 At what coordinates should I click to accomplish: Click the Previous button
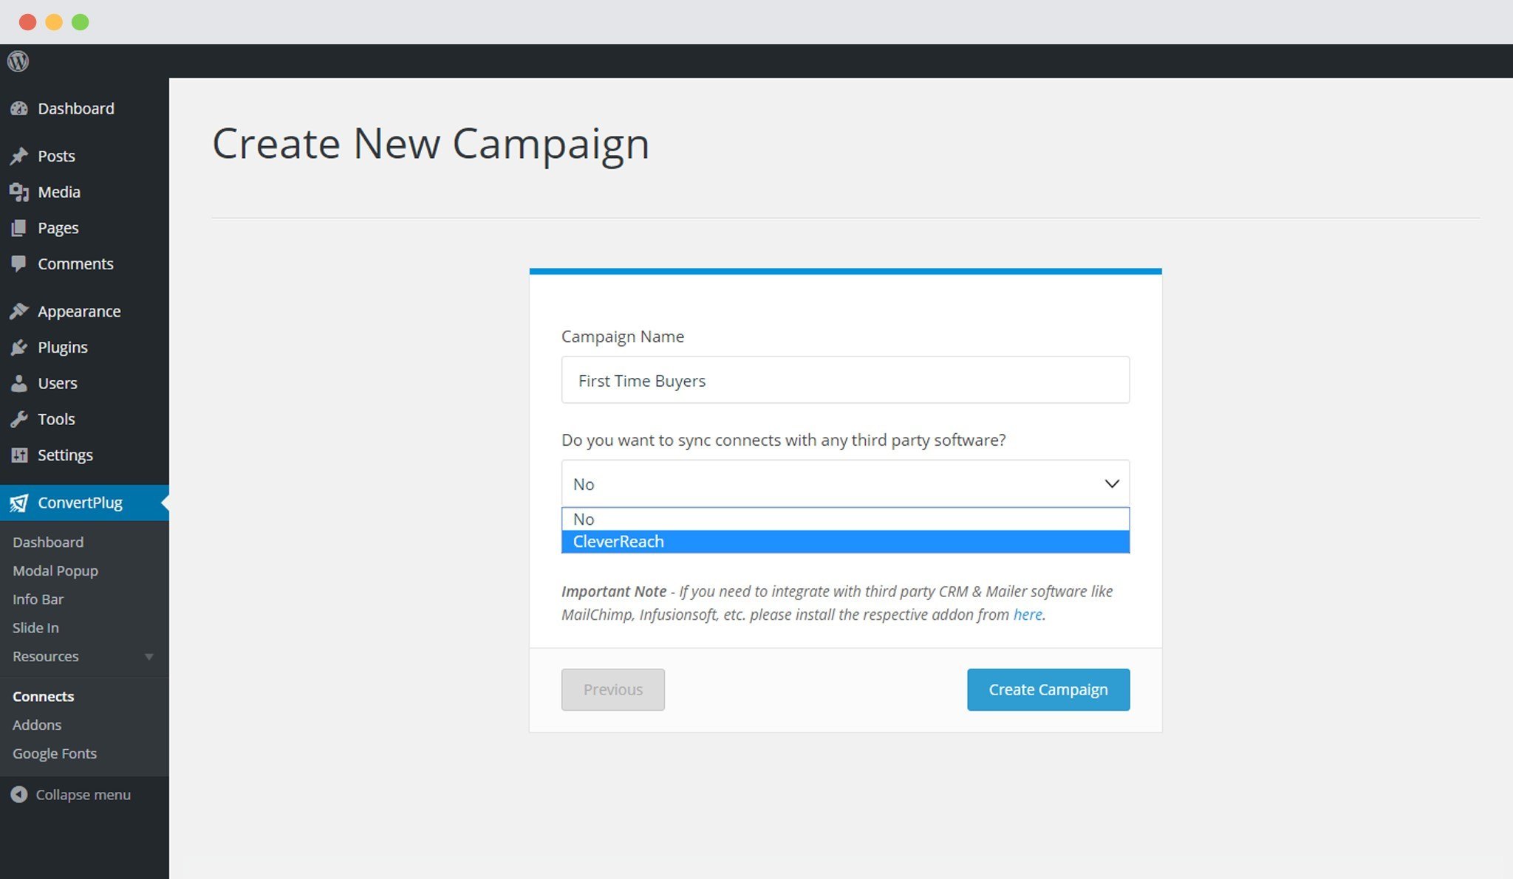tap(613, 689)
